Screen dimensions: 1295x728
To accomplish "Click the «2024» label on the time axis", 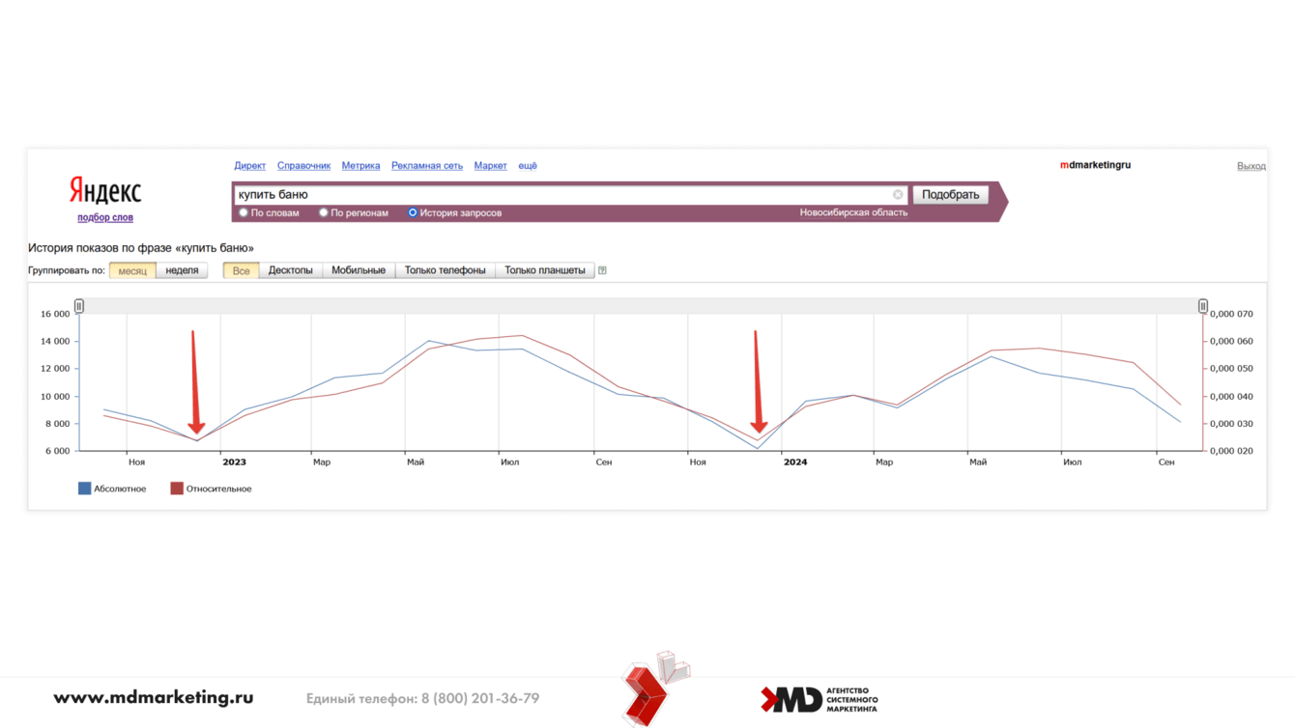I will point(795,462).
